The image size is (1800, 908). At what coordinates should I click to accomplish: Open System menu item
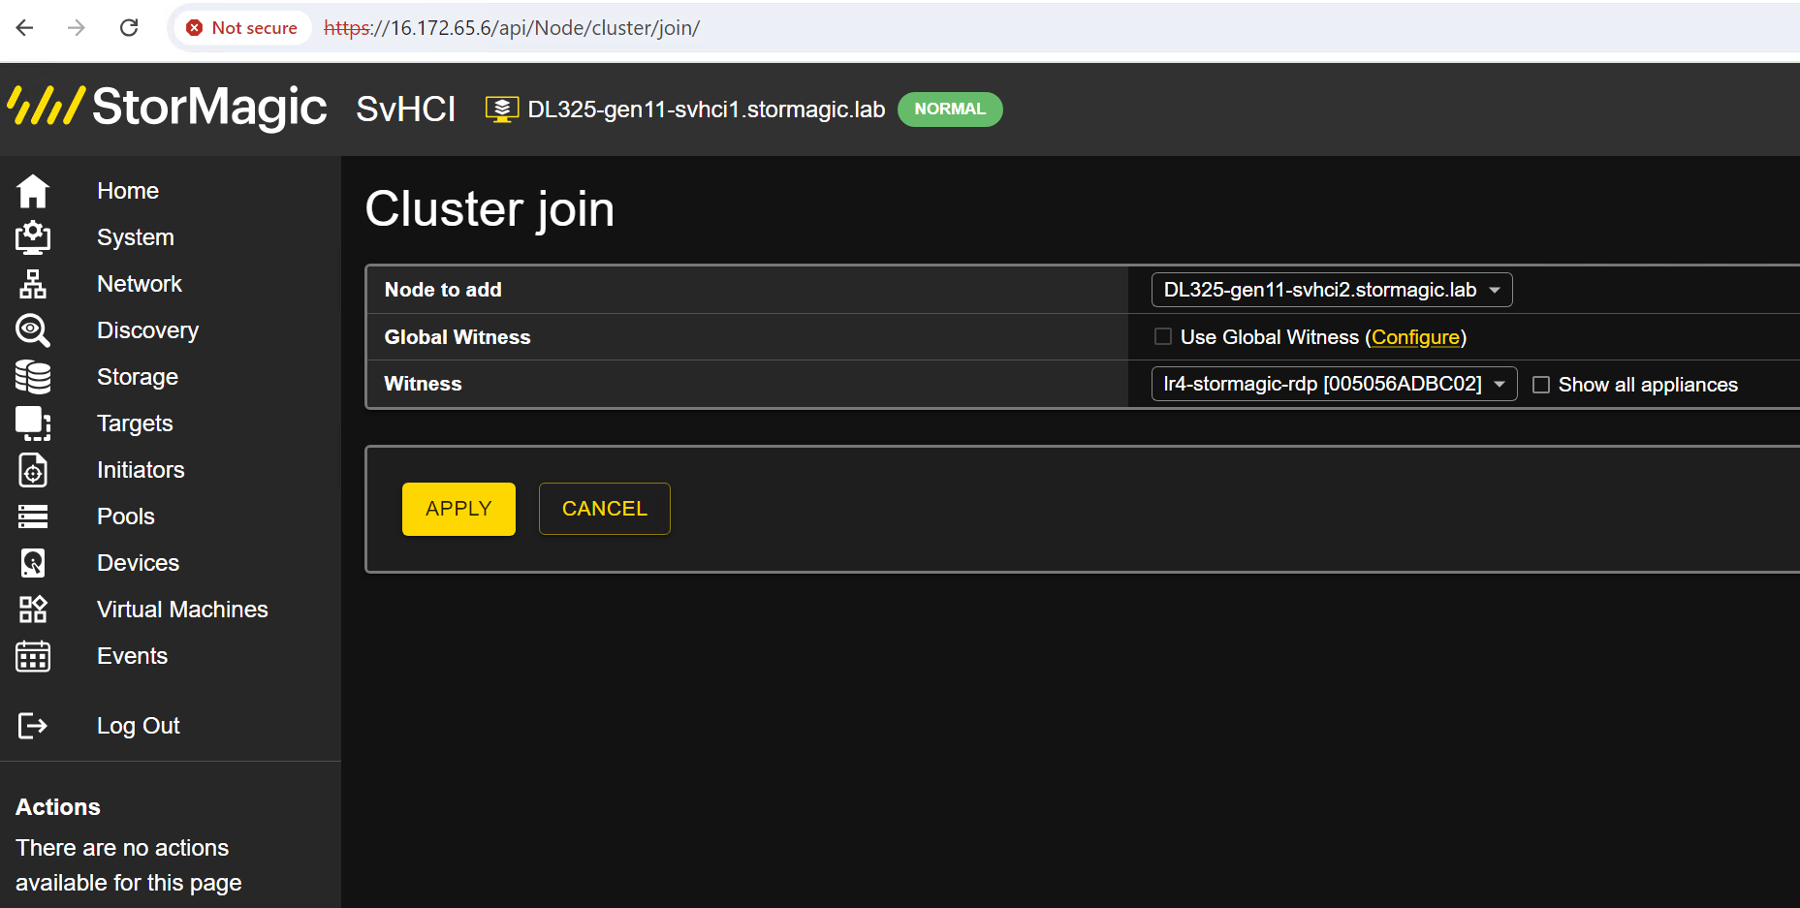coord(136,237)
